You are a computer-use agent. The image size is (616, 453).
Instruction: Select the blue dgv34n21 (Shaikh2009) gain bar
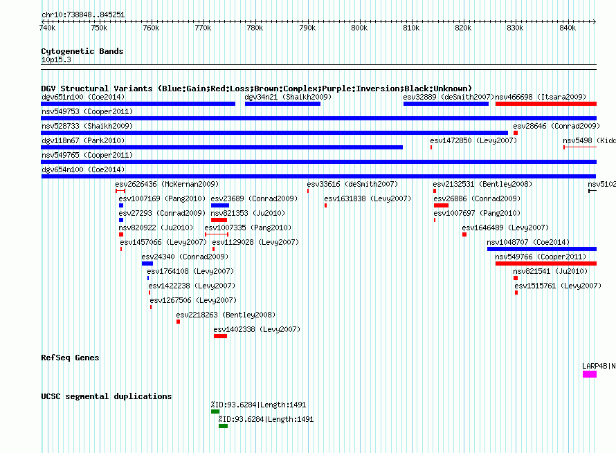(282, 104)
